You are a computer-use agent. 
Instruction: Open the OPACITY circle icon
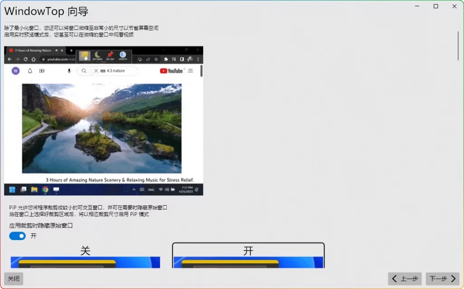pyautogui.click(x=123, y=54)
